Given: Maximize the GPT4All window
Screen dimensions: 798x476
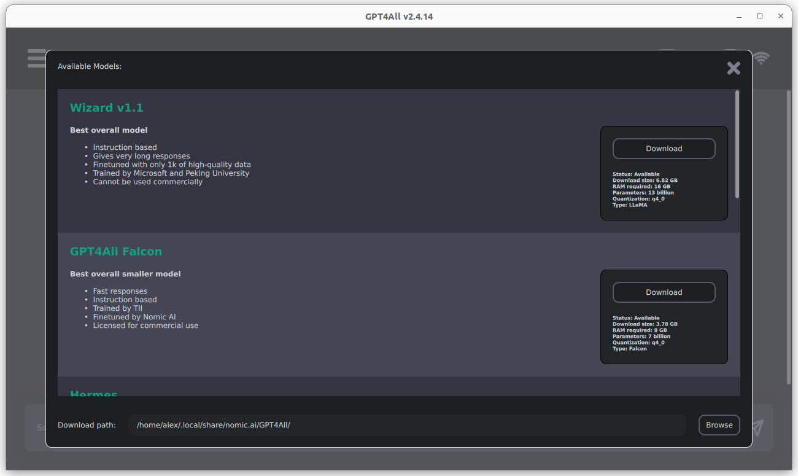Looking at the screenshot, I should coord(760,17).
